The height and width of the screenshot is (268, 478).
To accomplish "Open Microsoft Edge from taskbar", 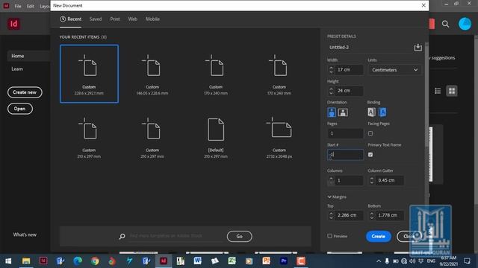I will pyautogui.click(x=78, y=261).
